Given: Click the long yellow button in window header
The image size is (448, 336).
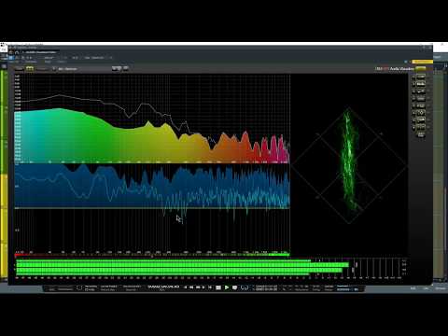Looking at the screenshot, I should 422,62.
